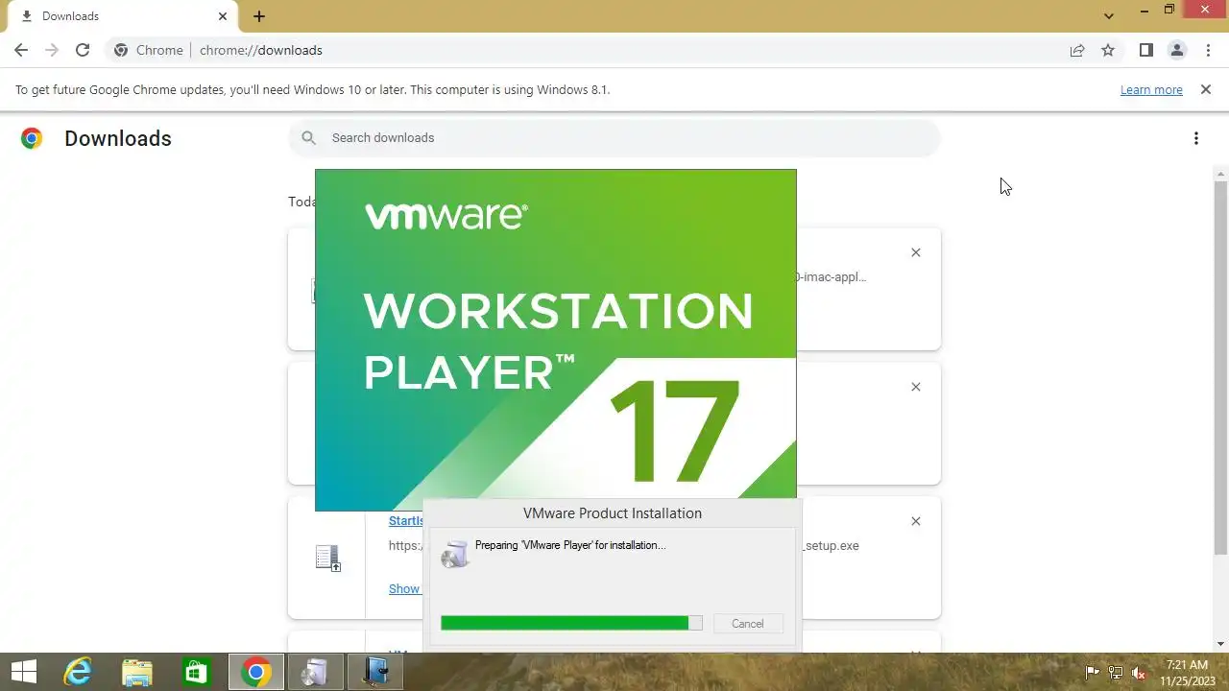Screen dimensions: 1229x691
Task: Click the page scrollbar down arrow
Action: point(1221,644)
